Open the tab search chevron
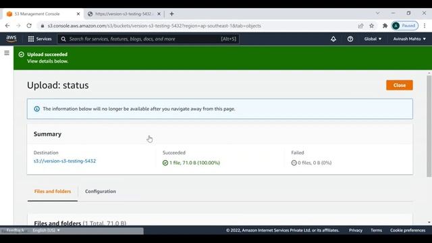 [378, 13]
